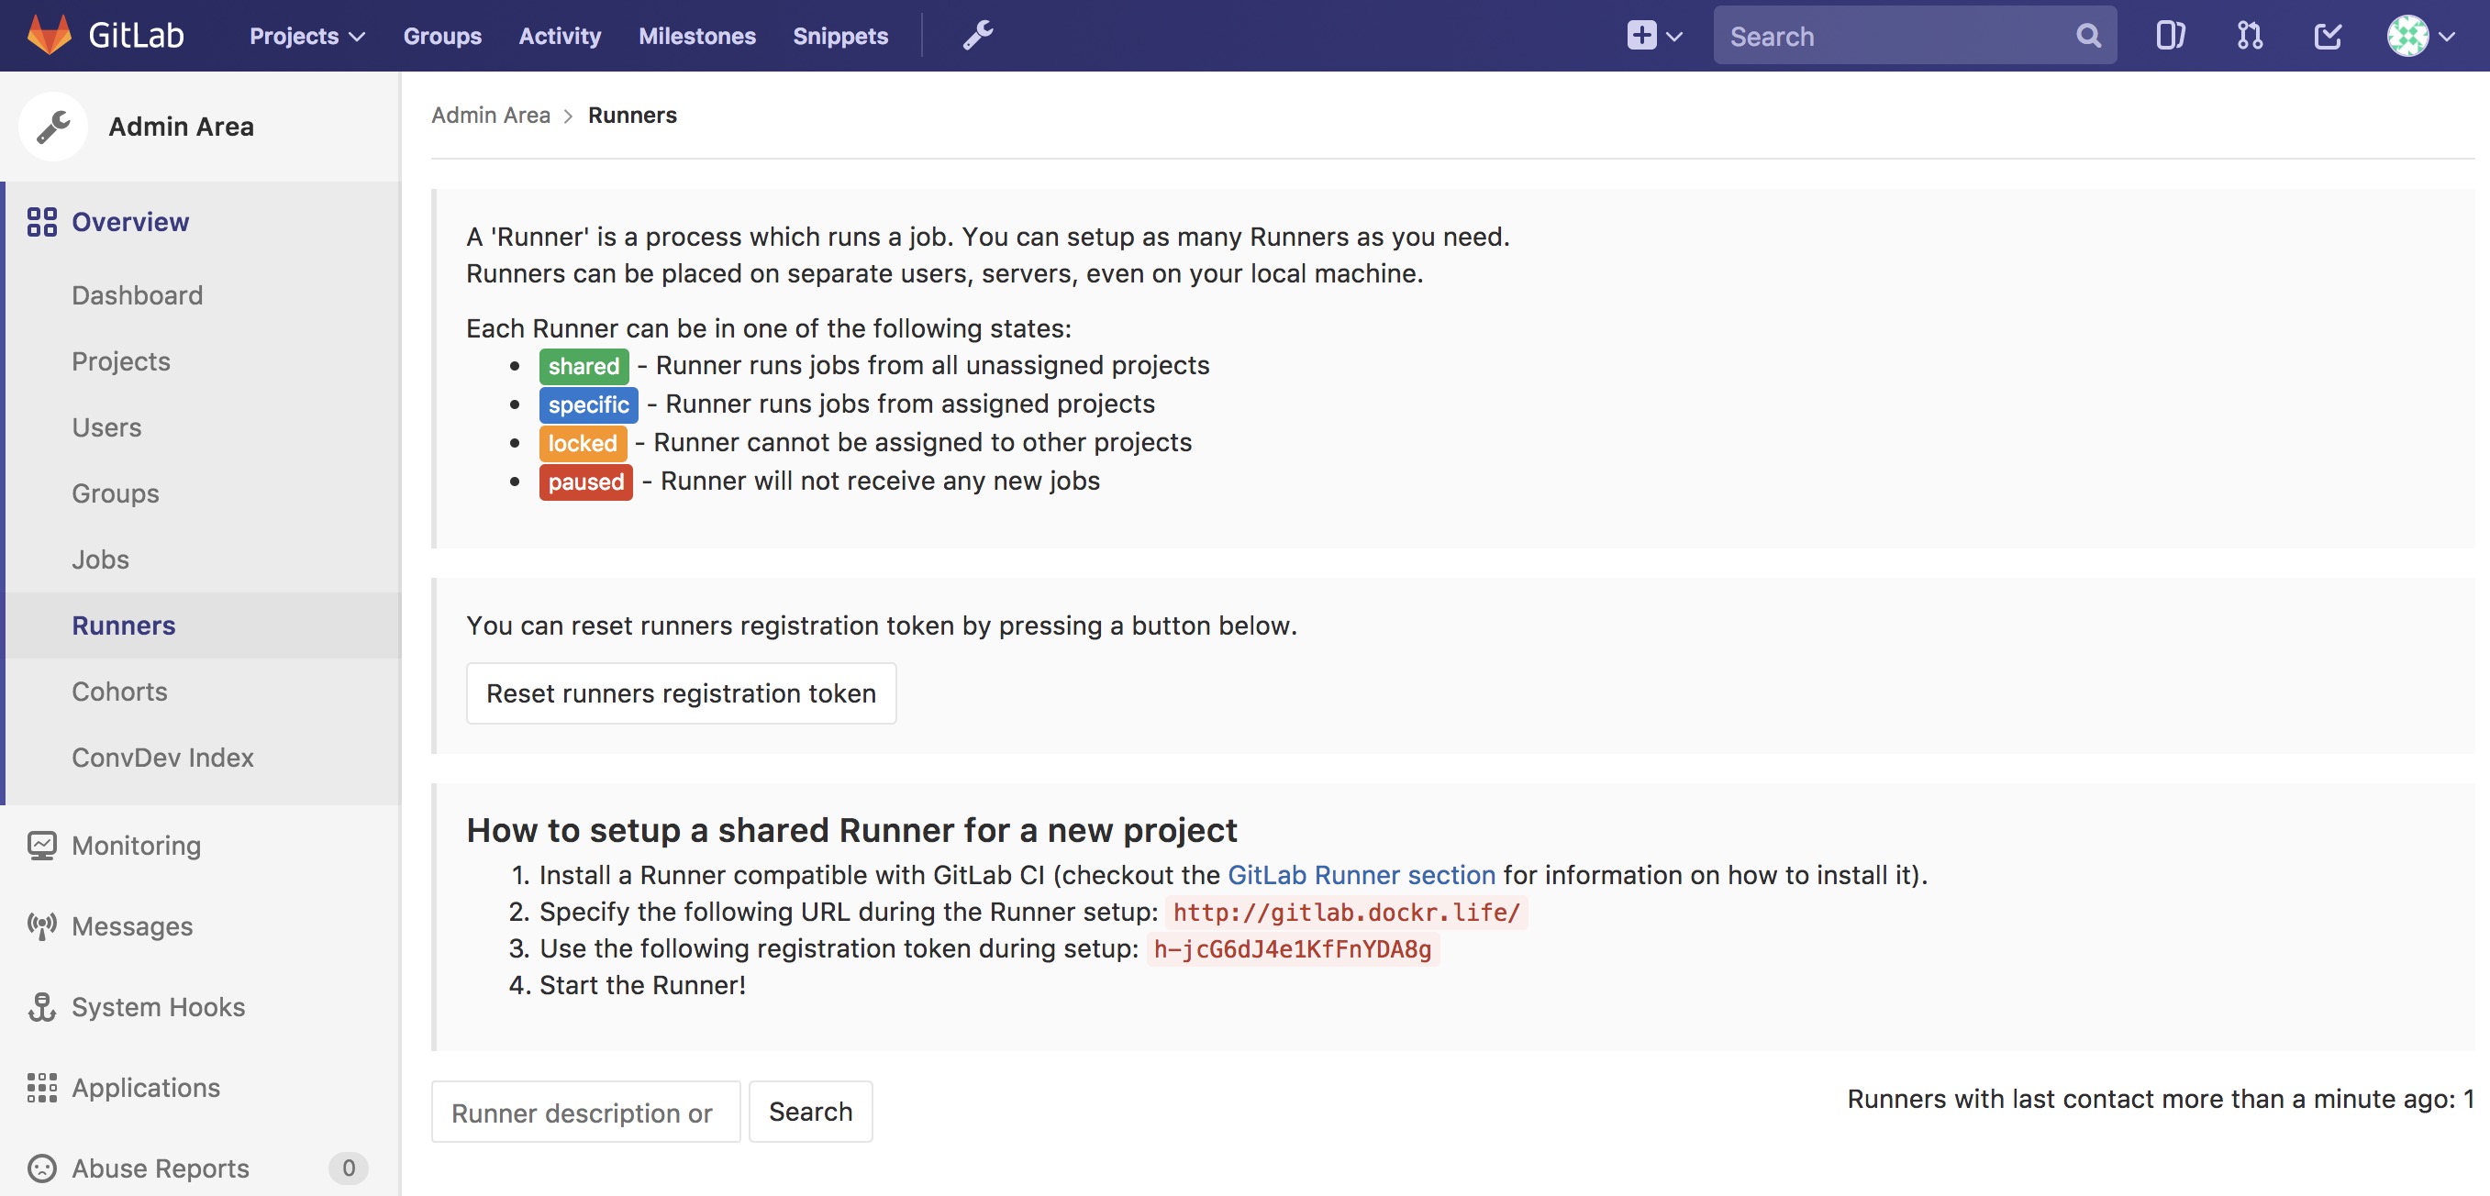Open ConvDev Index in the sidebar
This screenshot has height=1196, width=2490.
pos(162,758)
